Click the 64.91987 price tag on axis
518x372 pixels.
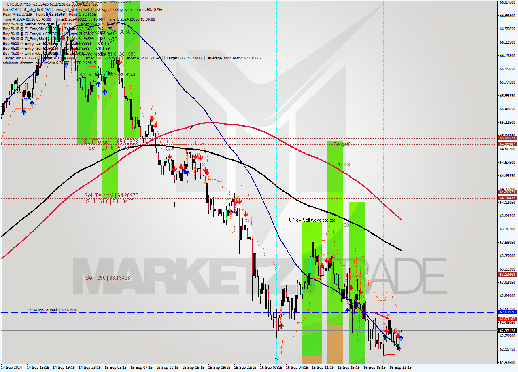[507, 144]
